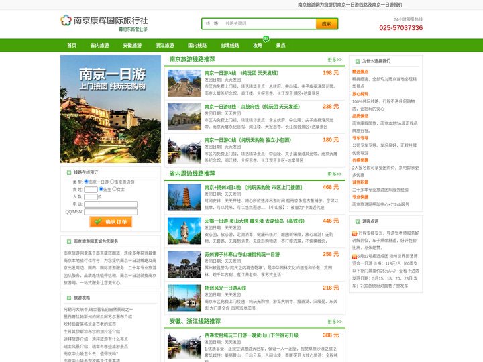Open 更多>> for 省内周边线路推荐
This screenshot has height=362, width=483.
pyautogui.click(x=335, y=174)
